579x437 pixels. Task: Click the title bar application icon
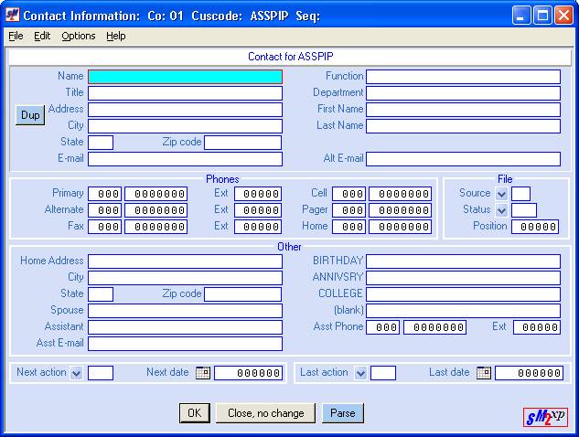12,16
